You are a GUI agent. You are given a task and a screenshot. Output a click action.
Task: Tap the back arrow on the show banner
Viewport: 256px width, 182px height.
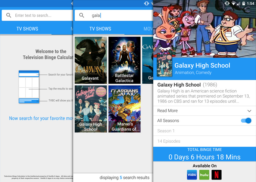160,15
